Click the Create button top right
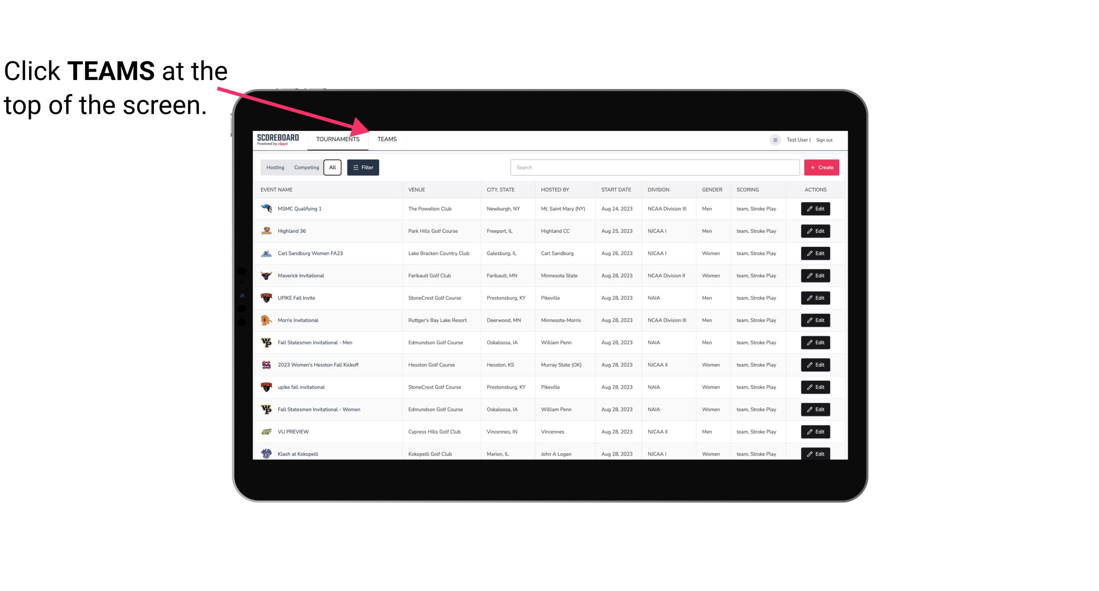The image size is (1099, 591). (x=821, y=168)
